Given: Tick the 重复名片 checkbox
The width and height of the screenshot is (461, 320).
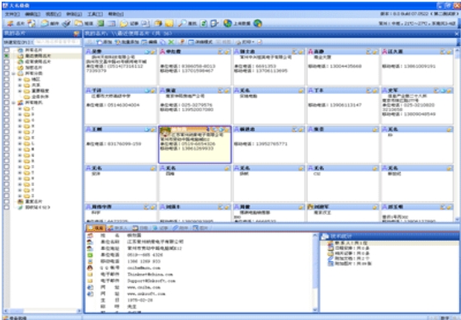Looking at the screenshot, I should (x=7, y=201).
